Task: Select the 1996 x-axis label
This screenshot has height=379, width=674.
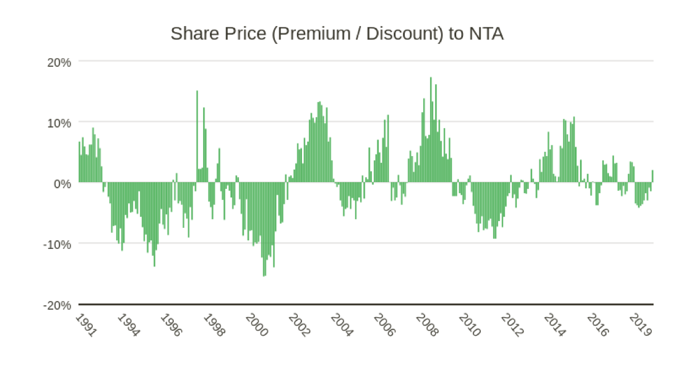Action: pos(171,325)
